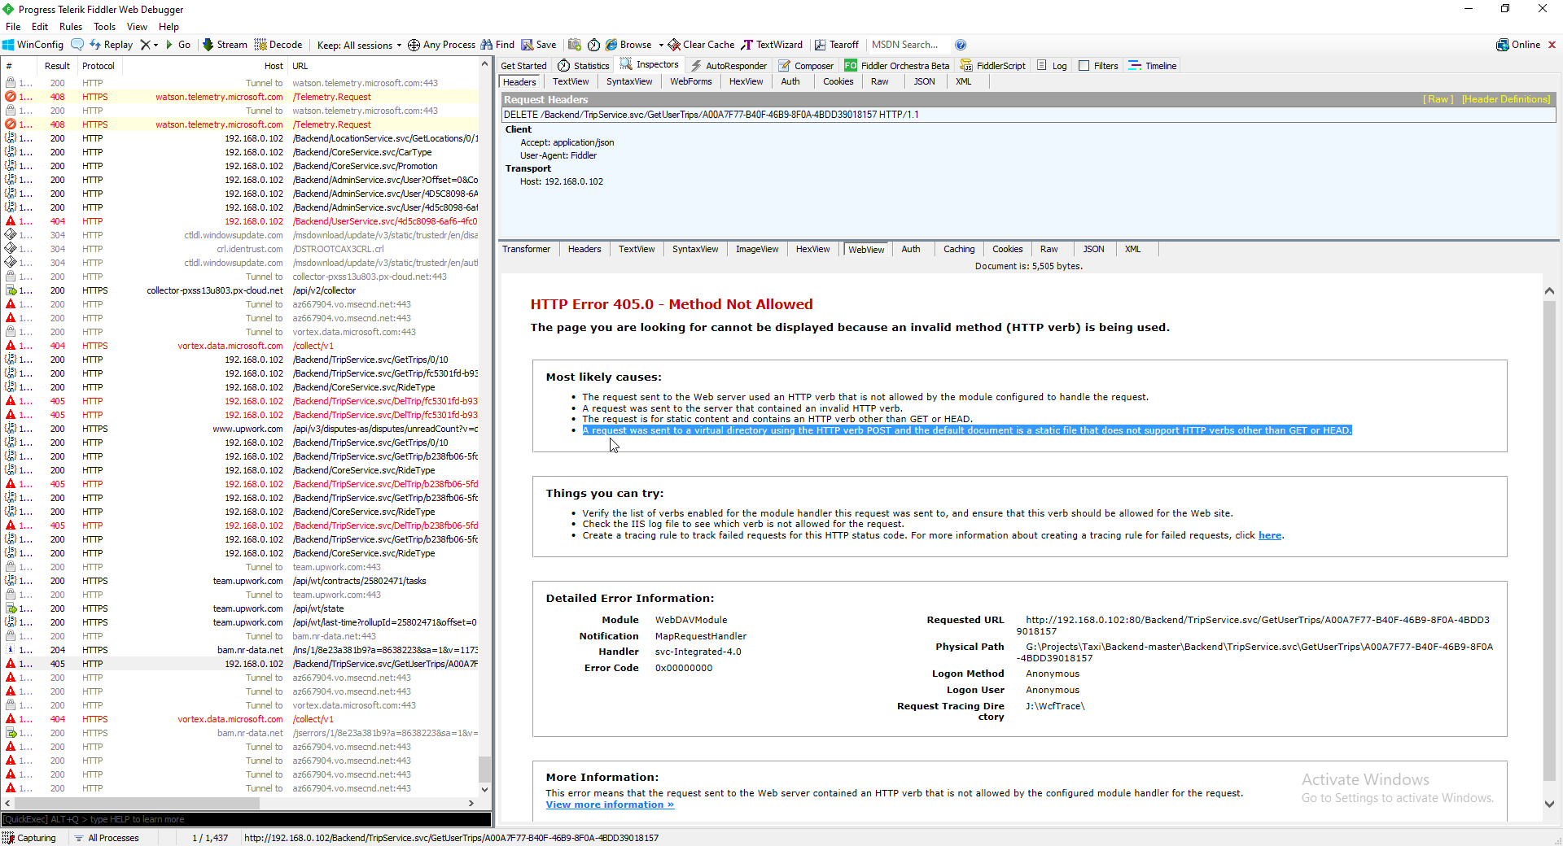Change the All Processes filter in status bar
This screenshot has height=846, width=1563.
coord(107,838)
